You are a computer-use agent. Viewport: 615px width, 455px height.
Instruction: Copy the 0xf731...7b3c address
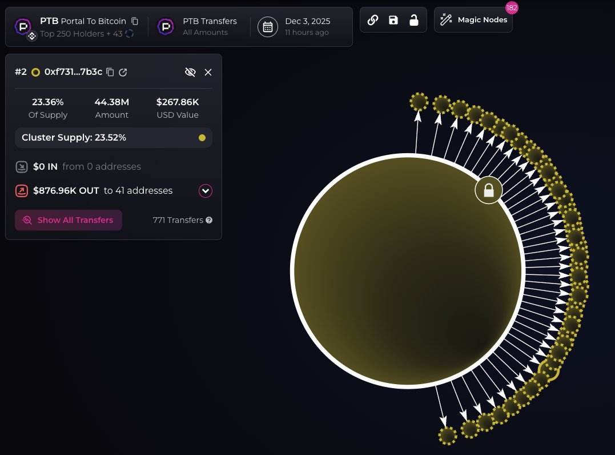coord(110,72)
